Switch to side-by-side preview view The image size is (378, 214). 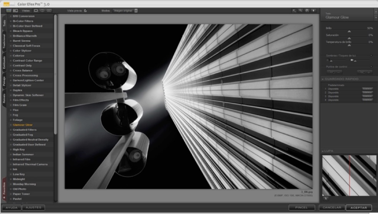point(49,11)
